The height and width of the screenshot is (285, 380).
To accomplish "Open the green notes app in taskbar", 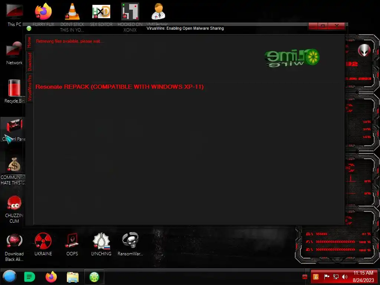I will tap(30, 277).
